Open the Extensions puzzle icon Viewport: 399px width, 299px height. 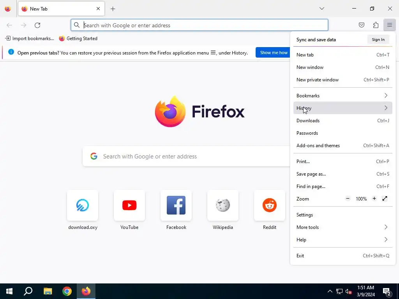376,25
